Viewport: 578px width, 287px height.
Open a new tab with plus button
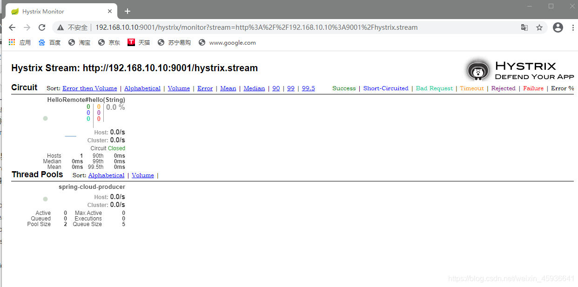[128, 11]
